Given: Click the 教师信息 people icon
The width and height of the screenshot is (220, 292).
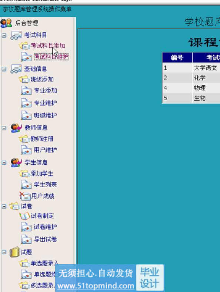Looking at the screenshot, I should pos(16,128).
